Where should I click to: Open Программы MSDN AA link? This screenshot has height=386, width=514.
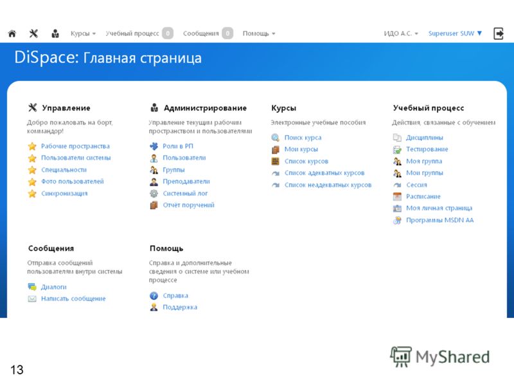click(439, 220)
